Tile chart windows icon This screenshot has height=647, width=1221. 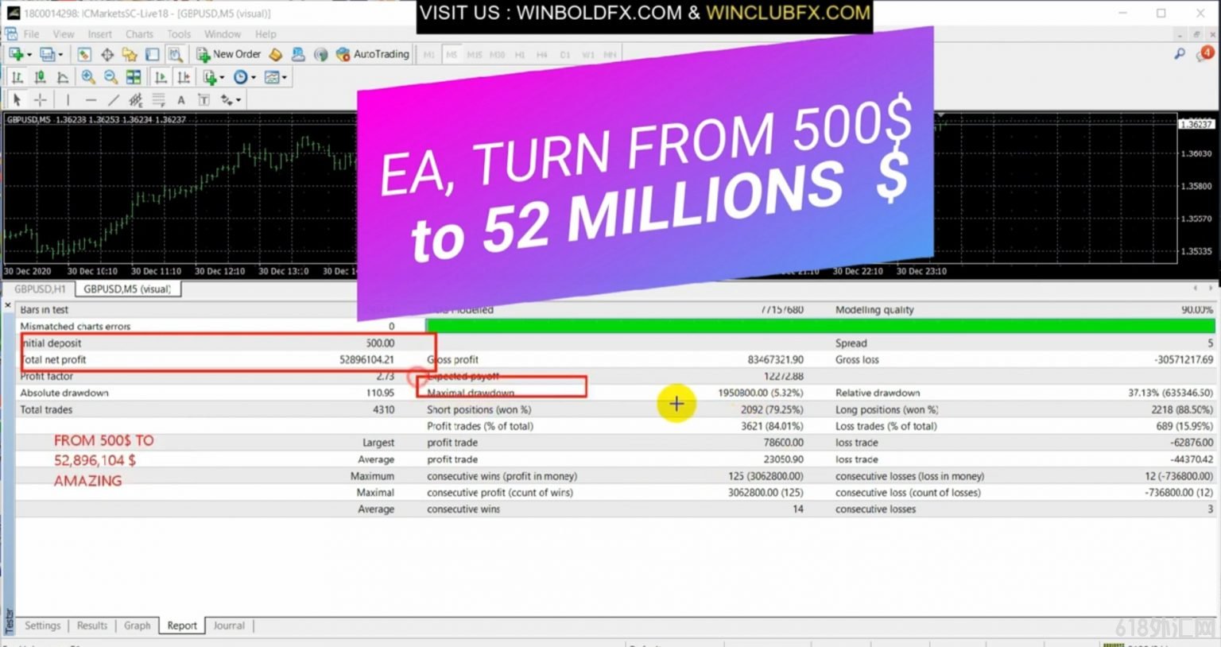coord(134,77)
